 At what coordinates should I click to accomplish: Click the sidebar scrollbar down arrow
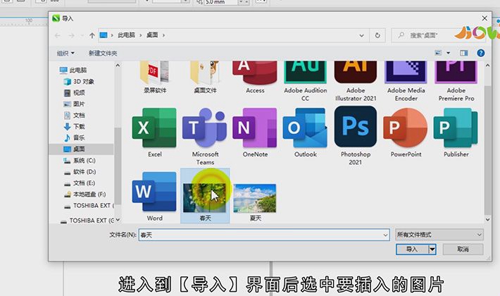pyautogui.click(x=118, y=220)
